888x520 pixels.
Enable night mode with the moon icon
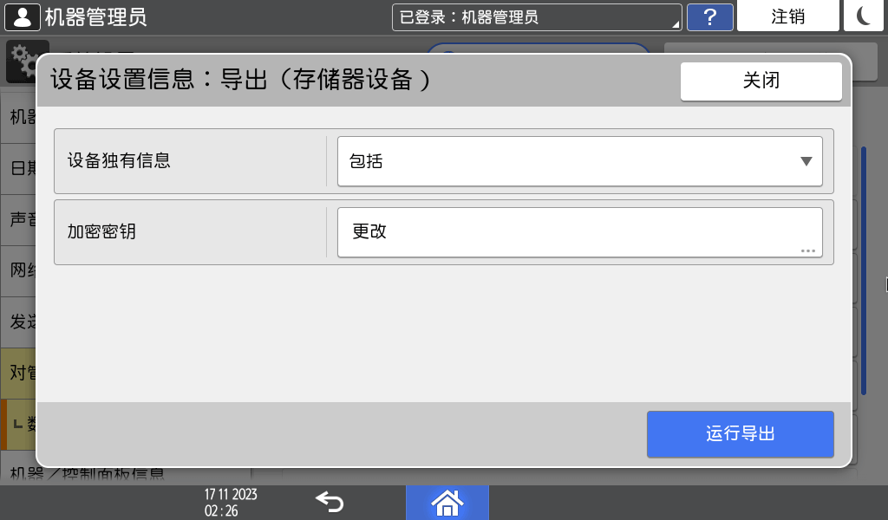click(863, 16)
